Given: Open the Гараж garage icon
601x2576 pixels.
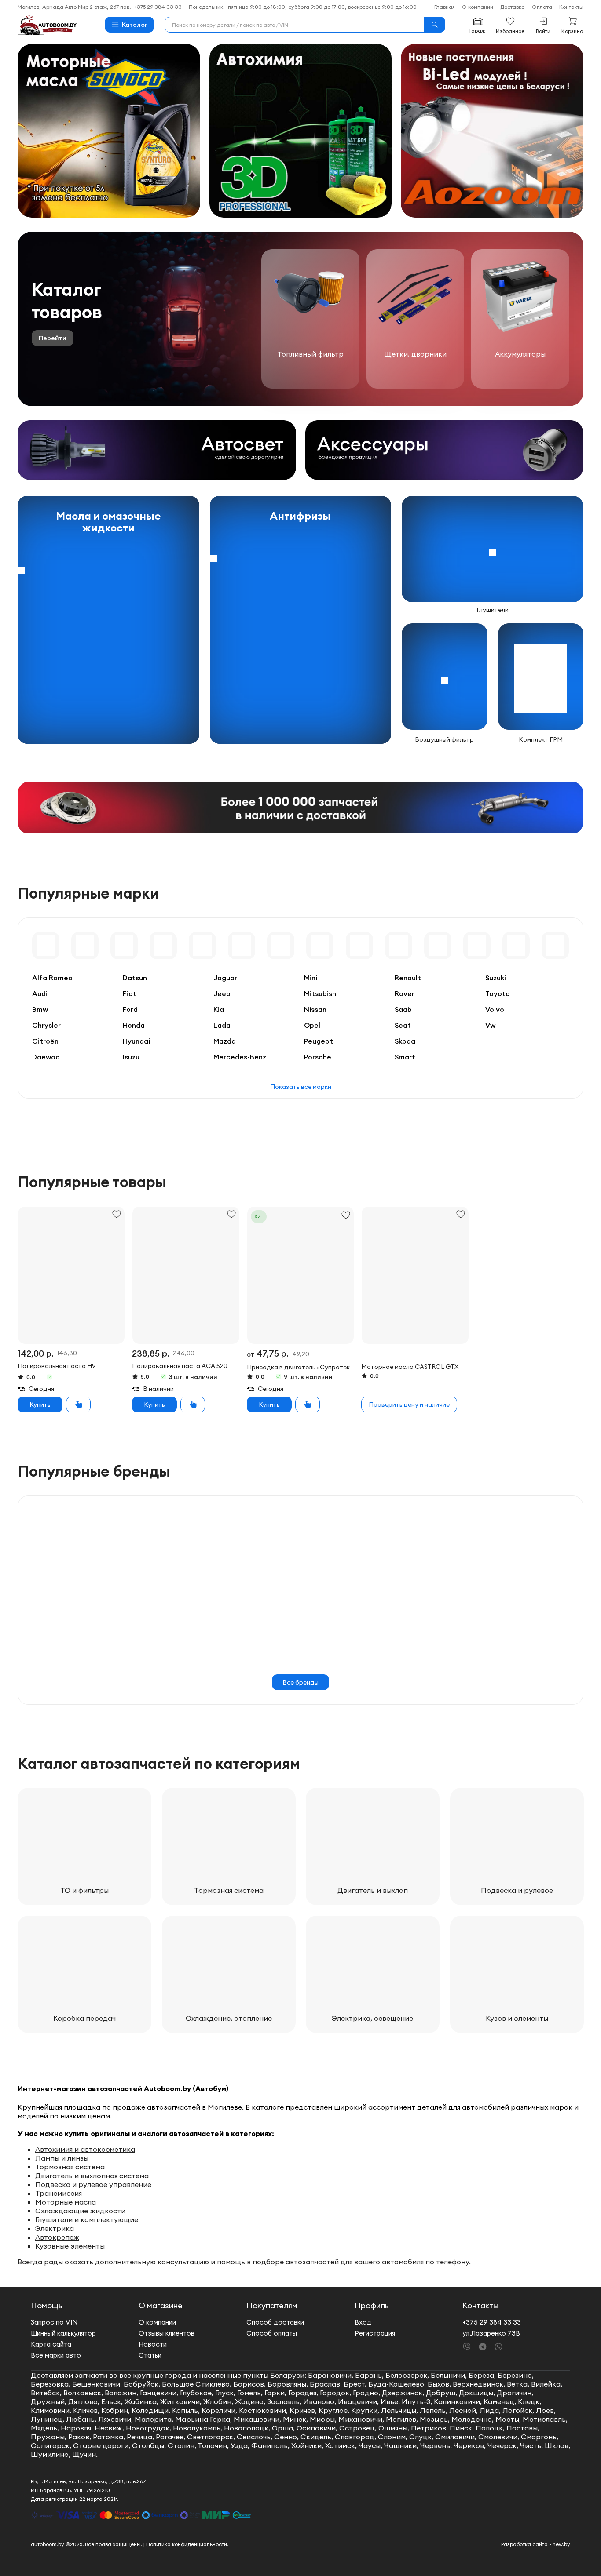Looking at the screenshot, I should tap(477, 24).
